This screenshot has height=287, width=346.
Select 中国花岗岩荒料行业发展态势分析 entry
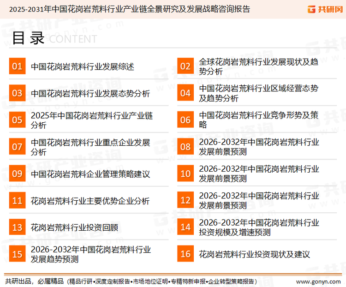pyautogui.click(x=90, y=94)
